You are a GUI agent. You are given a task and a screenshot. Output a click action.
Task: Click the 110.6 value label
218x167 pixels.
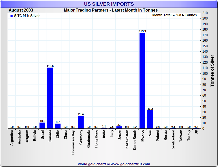(50, 66)
